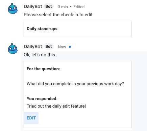
Task: Click the You responded heading
Action: (42, 99)
